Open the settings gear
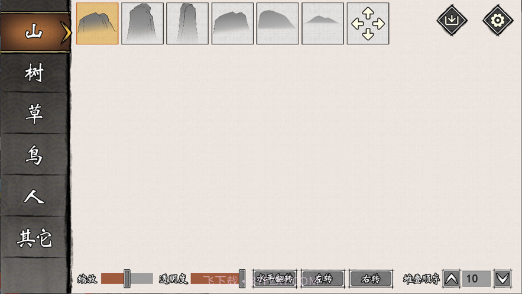 [x=497, y=21]
